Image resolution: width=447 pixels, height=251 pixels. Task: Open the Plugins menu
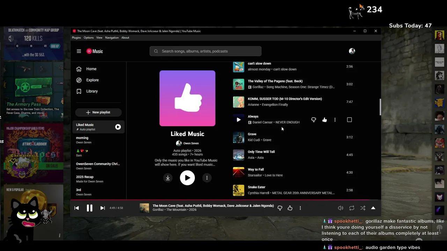tap(76, 38)
